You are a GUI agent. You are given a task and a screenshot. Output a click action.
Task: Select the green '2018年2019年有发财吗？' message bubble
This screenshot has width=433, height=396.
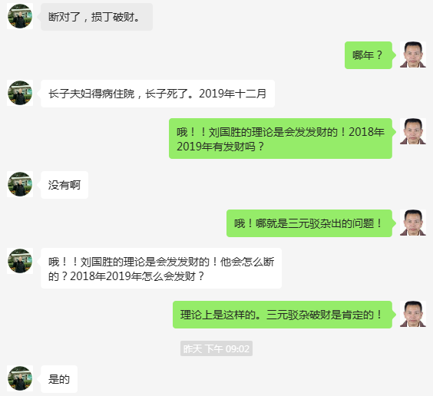point(280,139)
